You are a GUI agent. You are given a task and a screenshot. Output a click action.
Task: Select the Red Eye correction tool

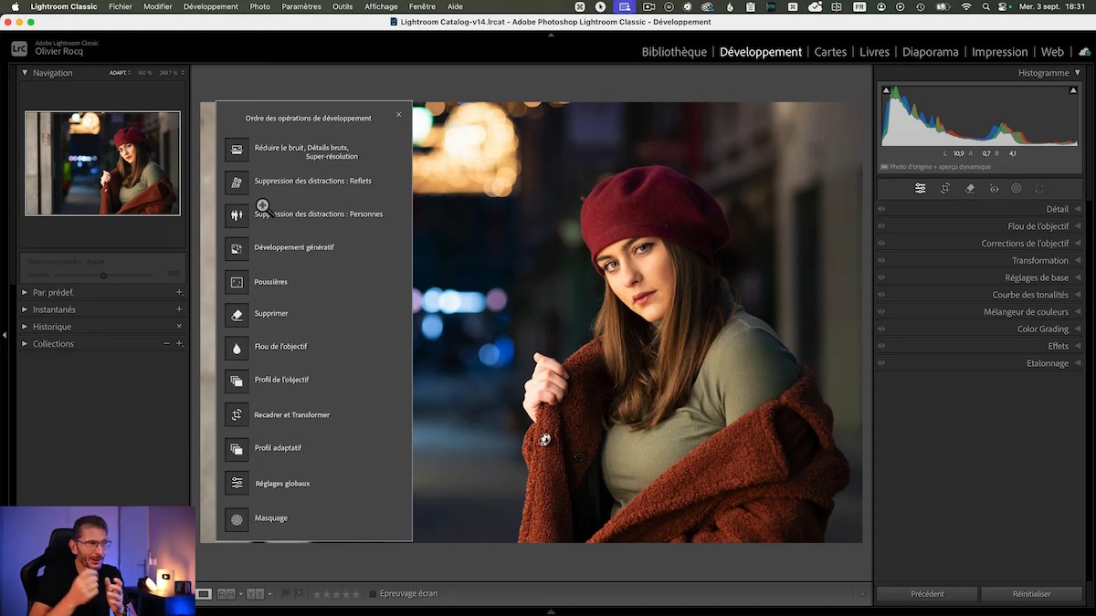(994, 188)
